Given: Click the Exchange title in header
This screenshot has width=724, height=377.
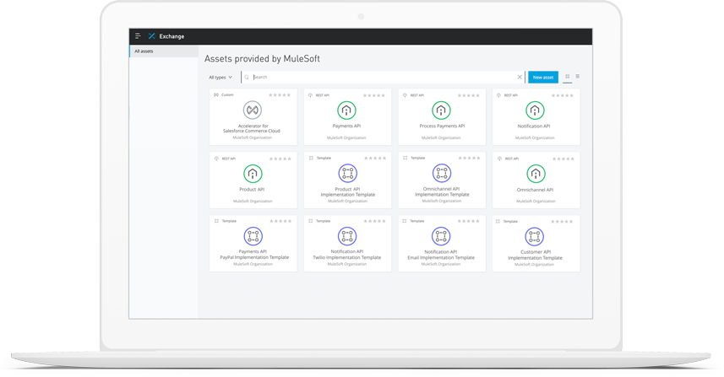Looking at the screenshot, I should click(x=171, y=36).
